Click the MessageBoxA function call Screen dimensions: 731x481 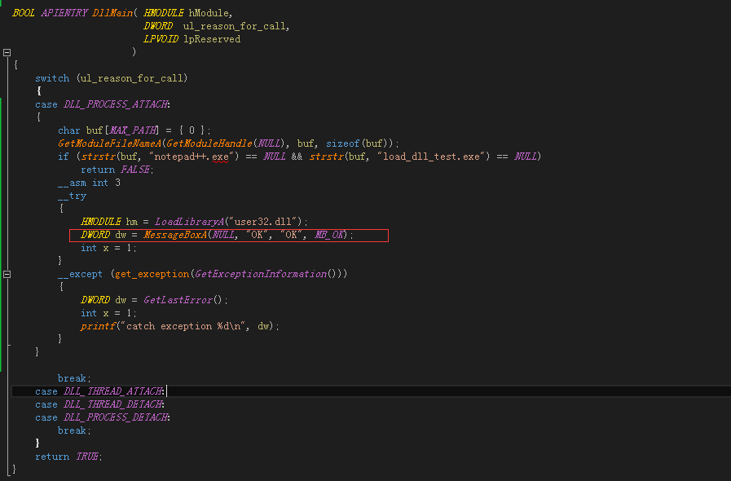pyautogui.click(x=175, y=235)
